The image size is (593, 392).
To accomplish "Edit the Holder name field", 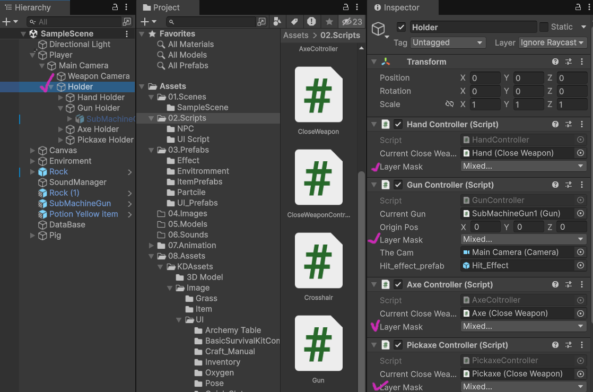I will 473,27.
